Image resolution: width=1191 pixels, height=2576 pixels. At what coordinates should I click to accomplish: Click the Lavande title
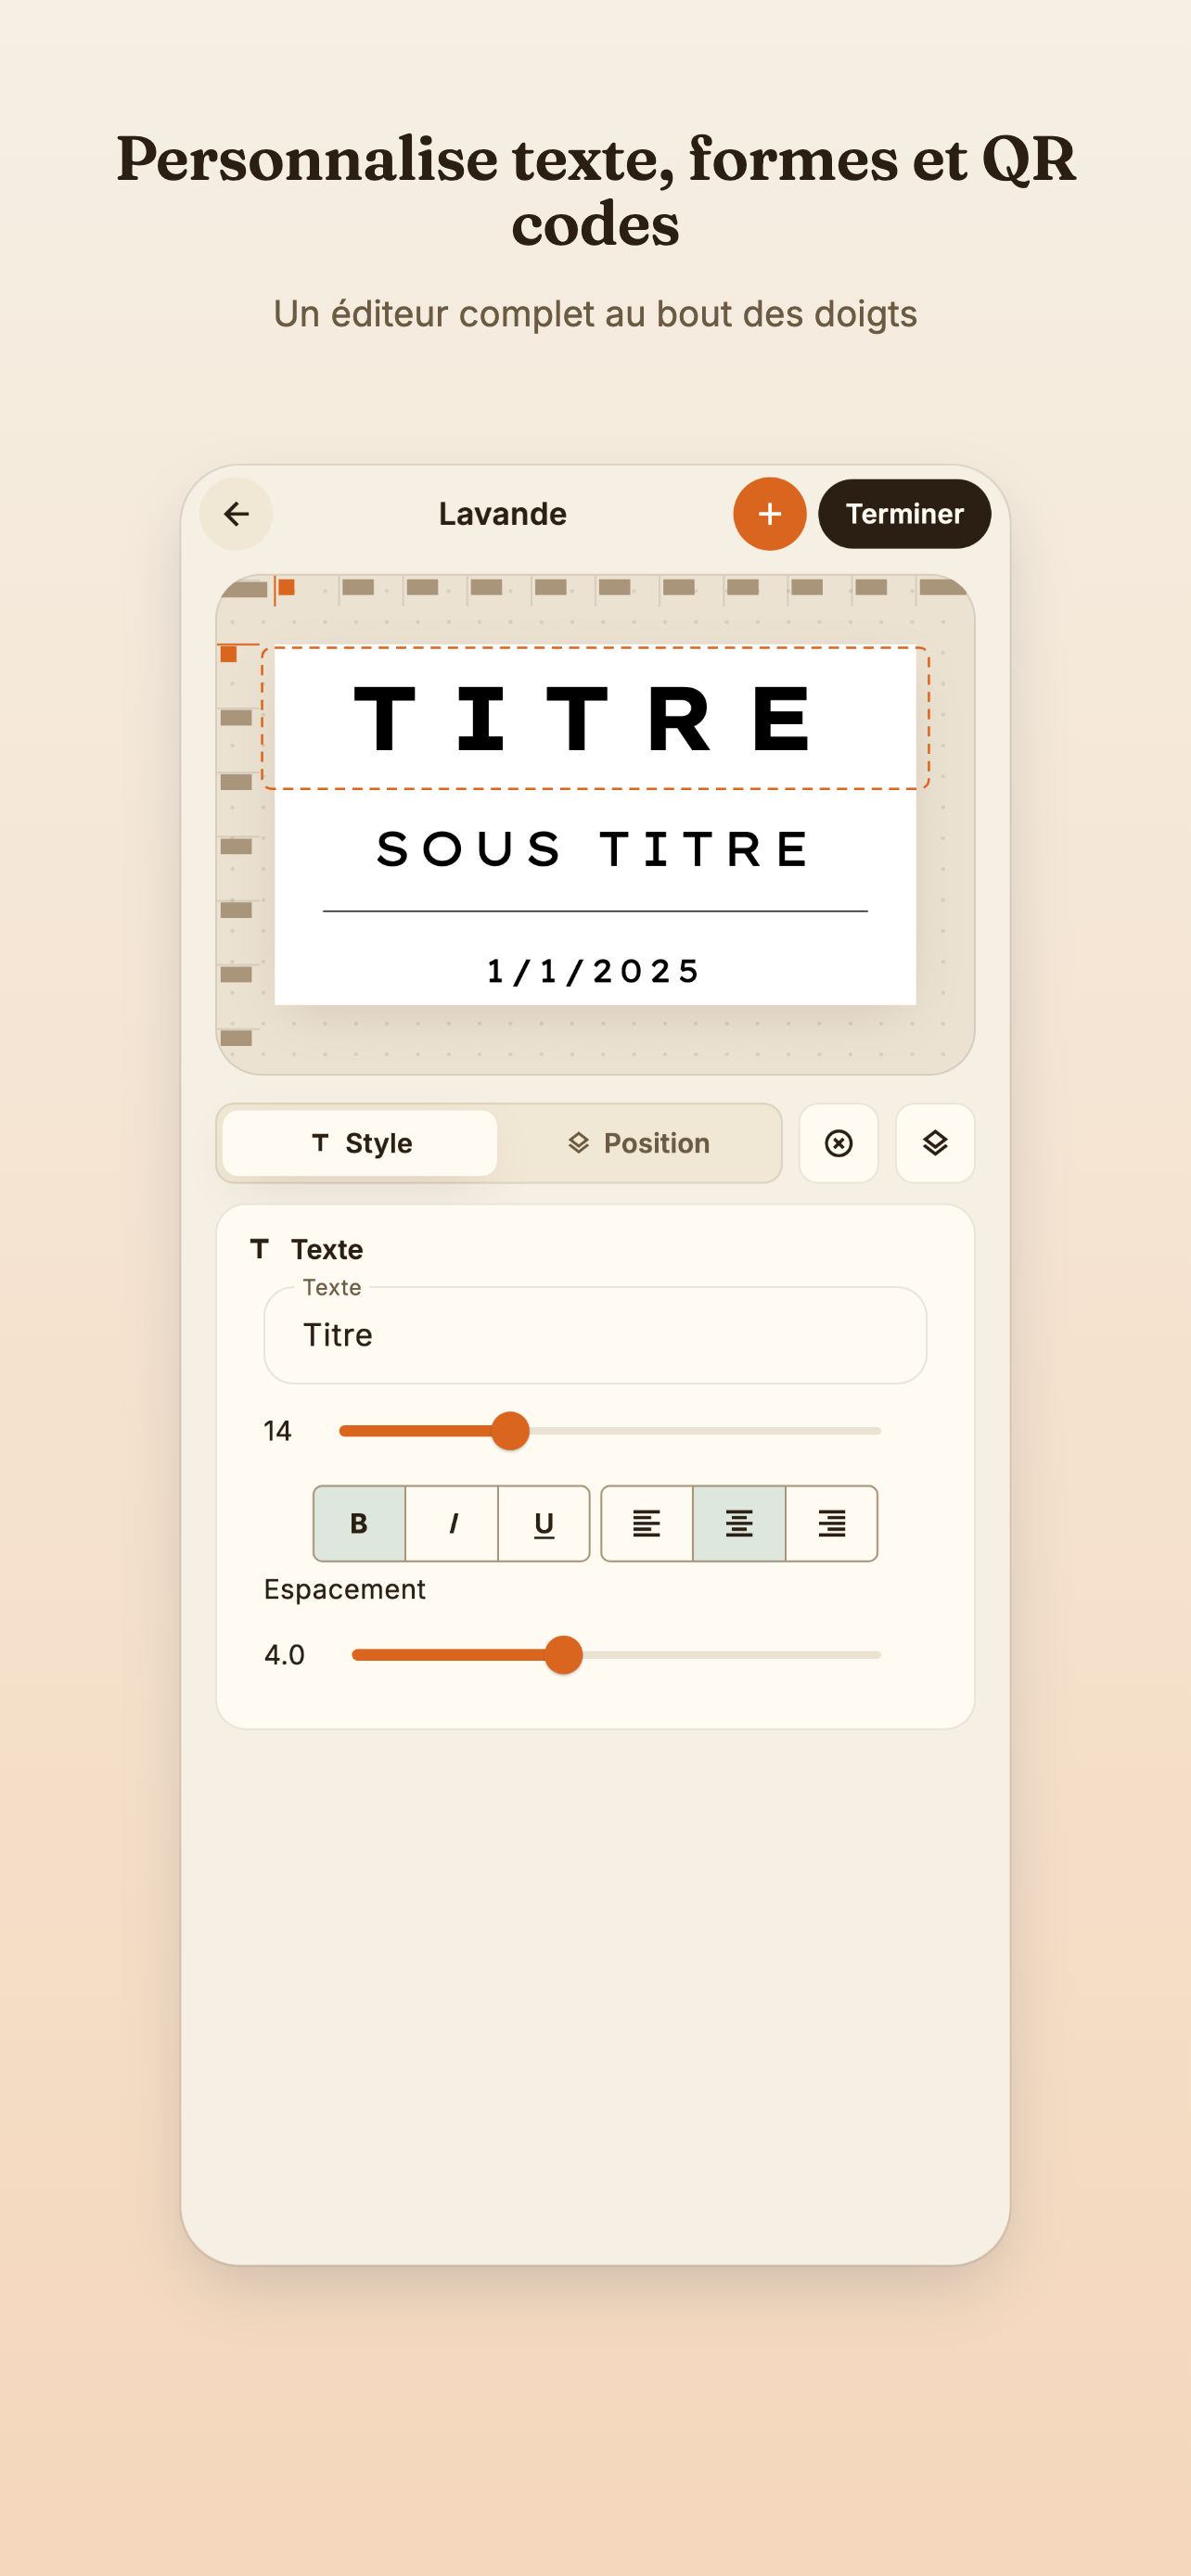click(503, 514)
